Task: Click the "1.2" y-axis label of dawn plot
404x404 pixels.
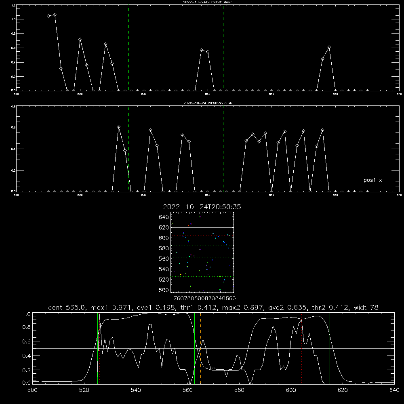Action: coord(13,5)
